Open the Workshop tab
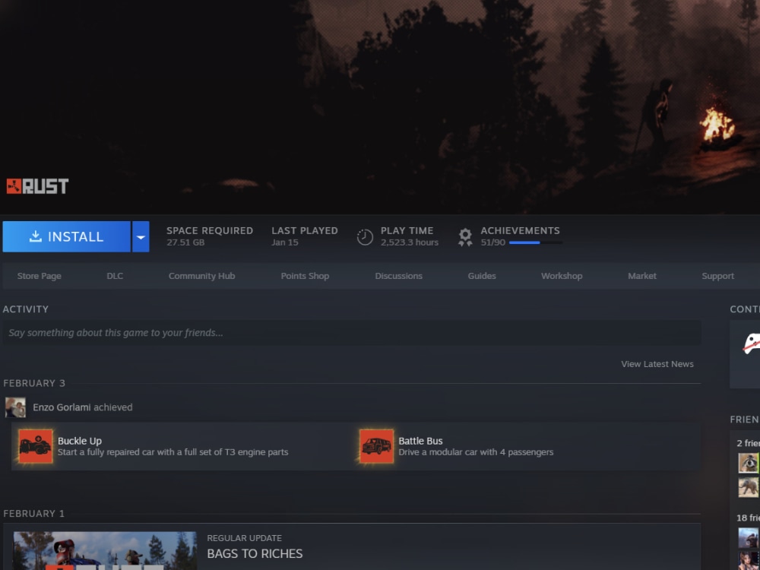The image size is (760, 570). click(562, 276)
